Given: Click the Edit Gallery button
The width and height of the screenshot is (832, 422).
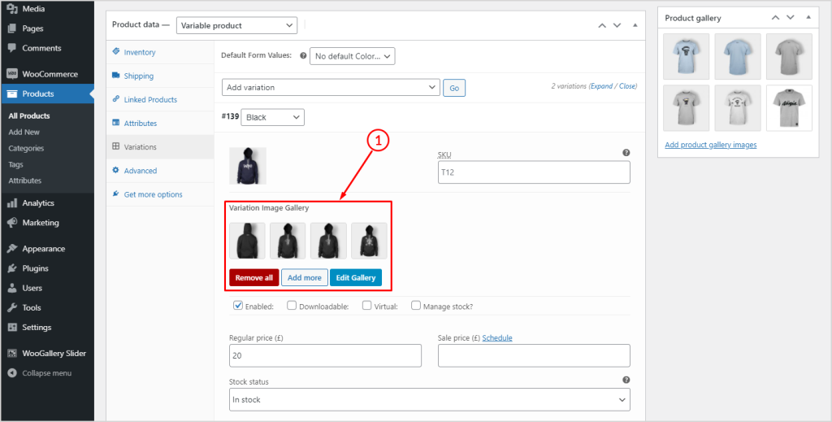Looking at the screenshot, I should point(356,277).
